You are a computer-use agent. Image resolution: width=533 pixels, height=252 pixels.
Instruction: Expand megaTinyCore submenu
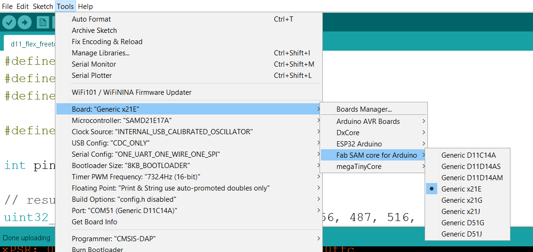pyautogui.click(x=374, y=167)
